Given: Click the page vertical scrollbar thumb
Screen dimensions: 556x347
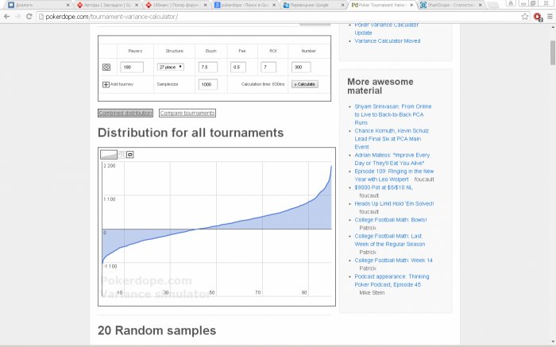Looking at the screenshot, I should 553,52.
